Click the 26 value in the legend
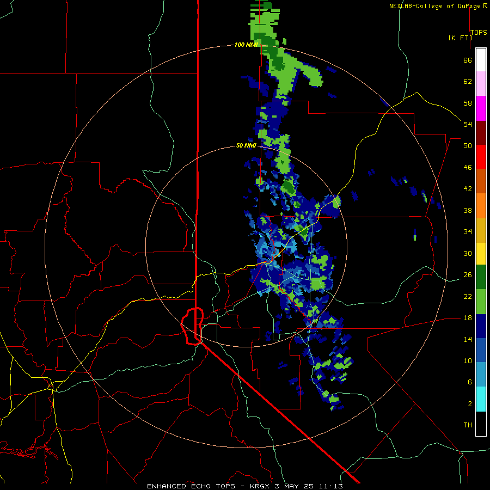 [468, 275]
